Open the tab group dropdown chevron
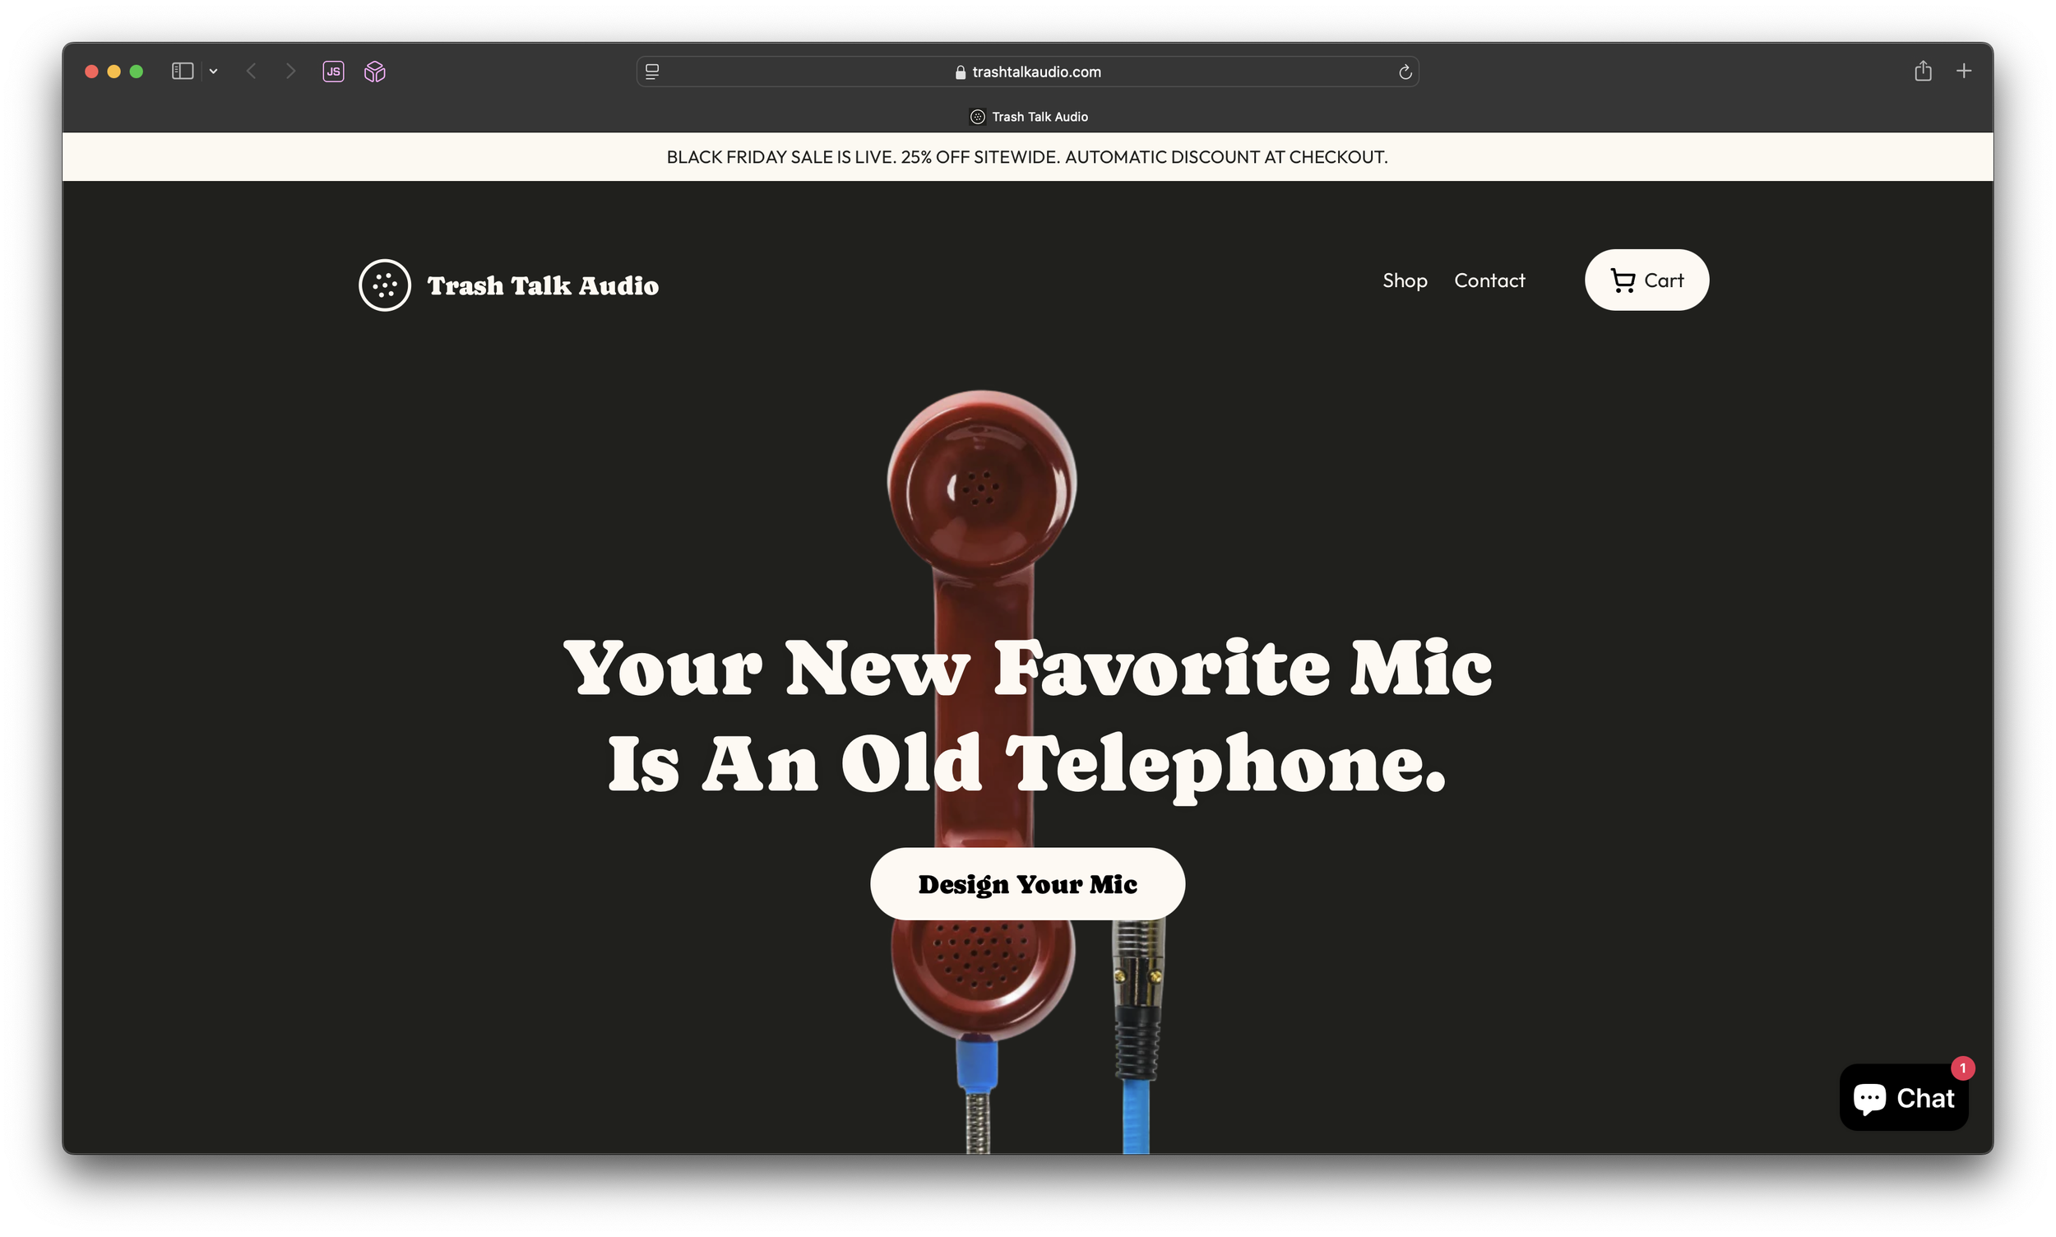Image resolution: width=2056 pixels, height=1237 pixels. pos(213,72)
